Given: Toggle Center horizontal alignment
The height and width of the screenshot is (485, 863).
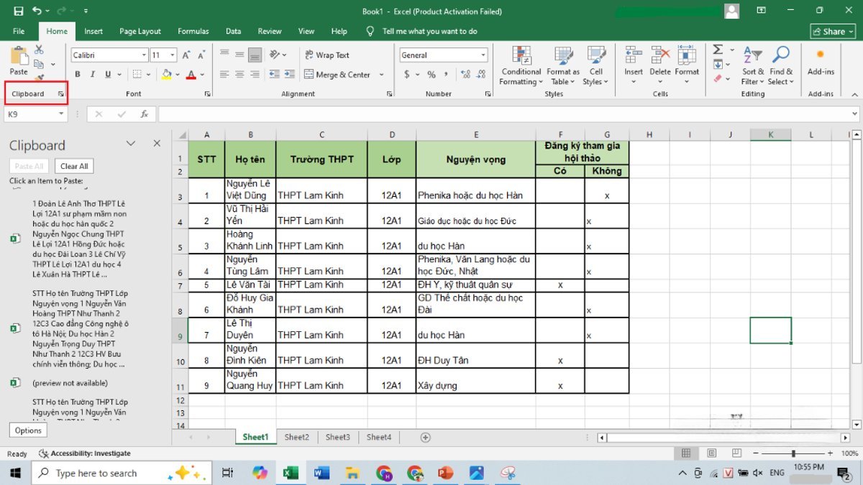Looking at the screenshot, I should [239, 75].
